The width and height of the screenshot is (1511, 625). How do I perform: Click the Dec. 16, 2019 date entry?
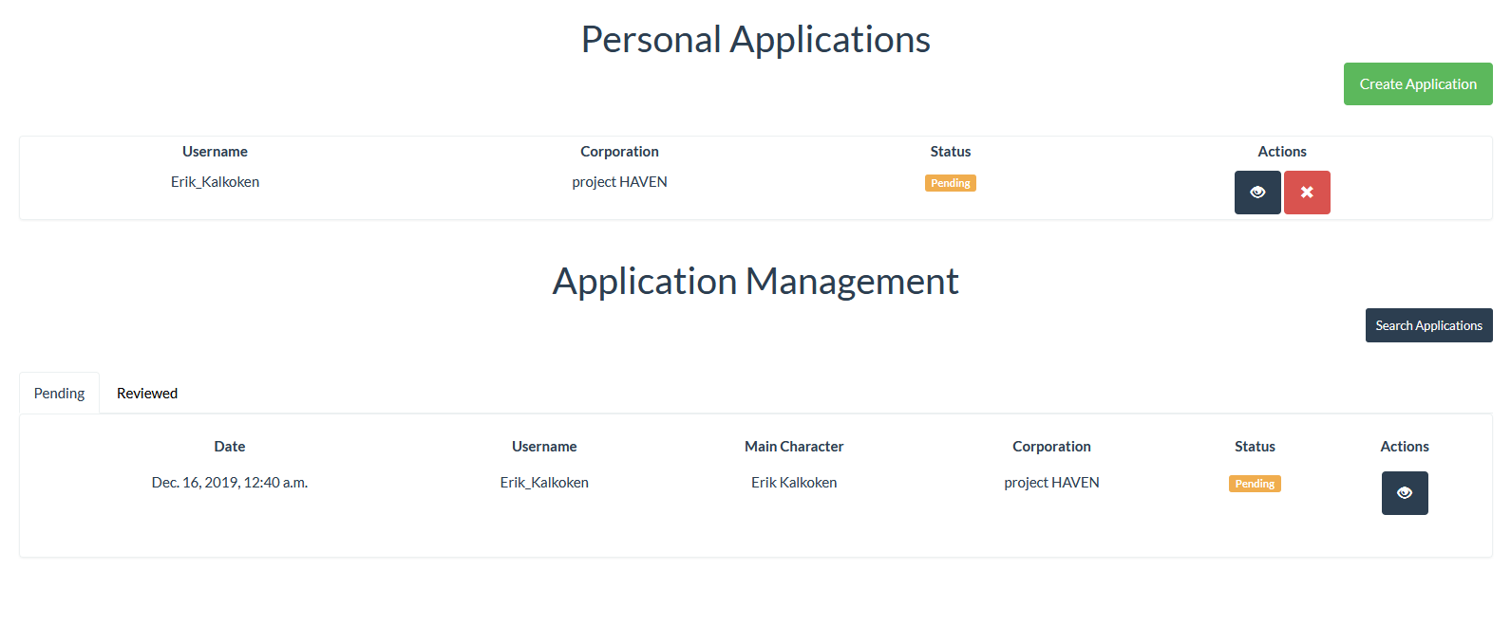pos(230,483)
